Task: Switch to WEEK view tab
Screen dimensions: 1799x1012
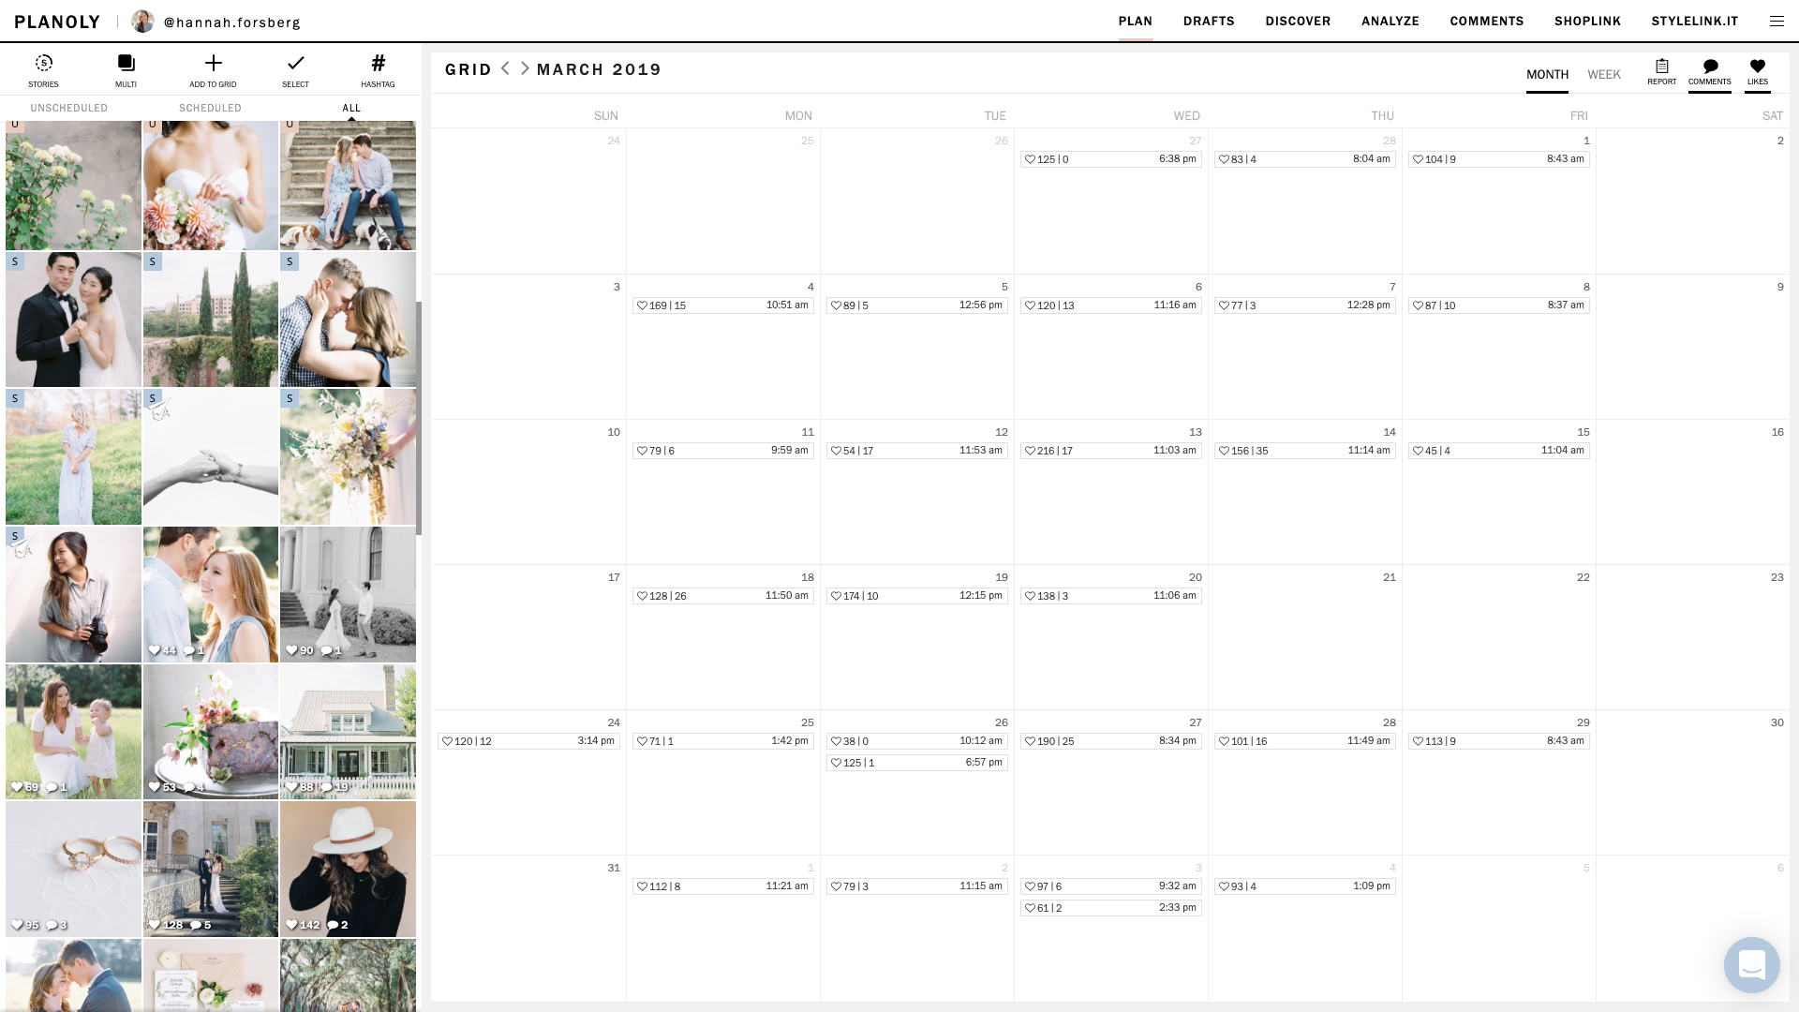Action: point(1604,74)
